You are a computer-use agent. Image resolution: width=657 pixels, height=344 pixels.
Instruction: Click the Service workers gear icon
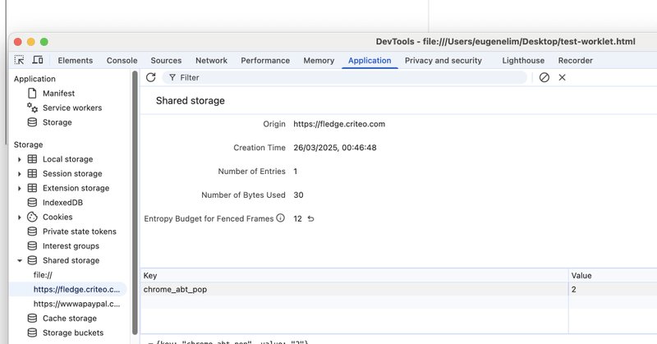32,108
